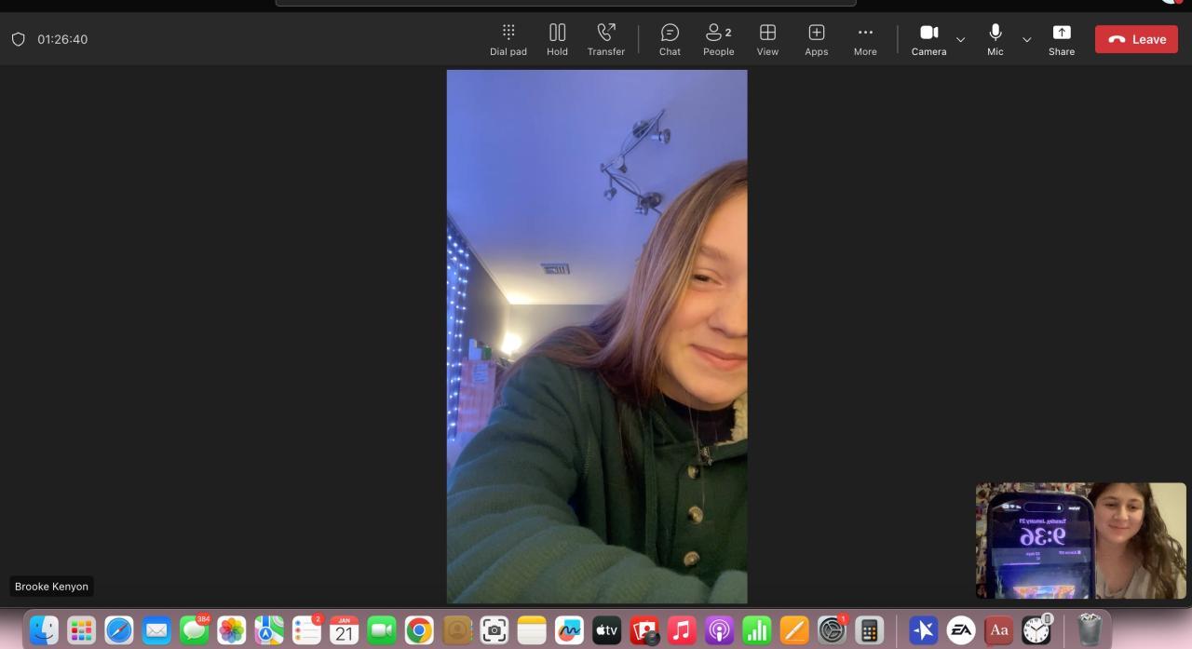Image resolution: width=1192 pixels, height=649 pixels.
Task: Expand the Mic options dropdown arrow
Action: (x=1027, y=40)
